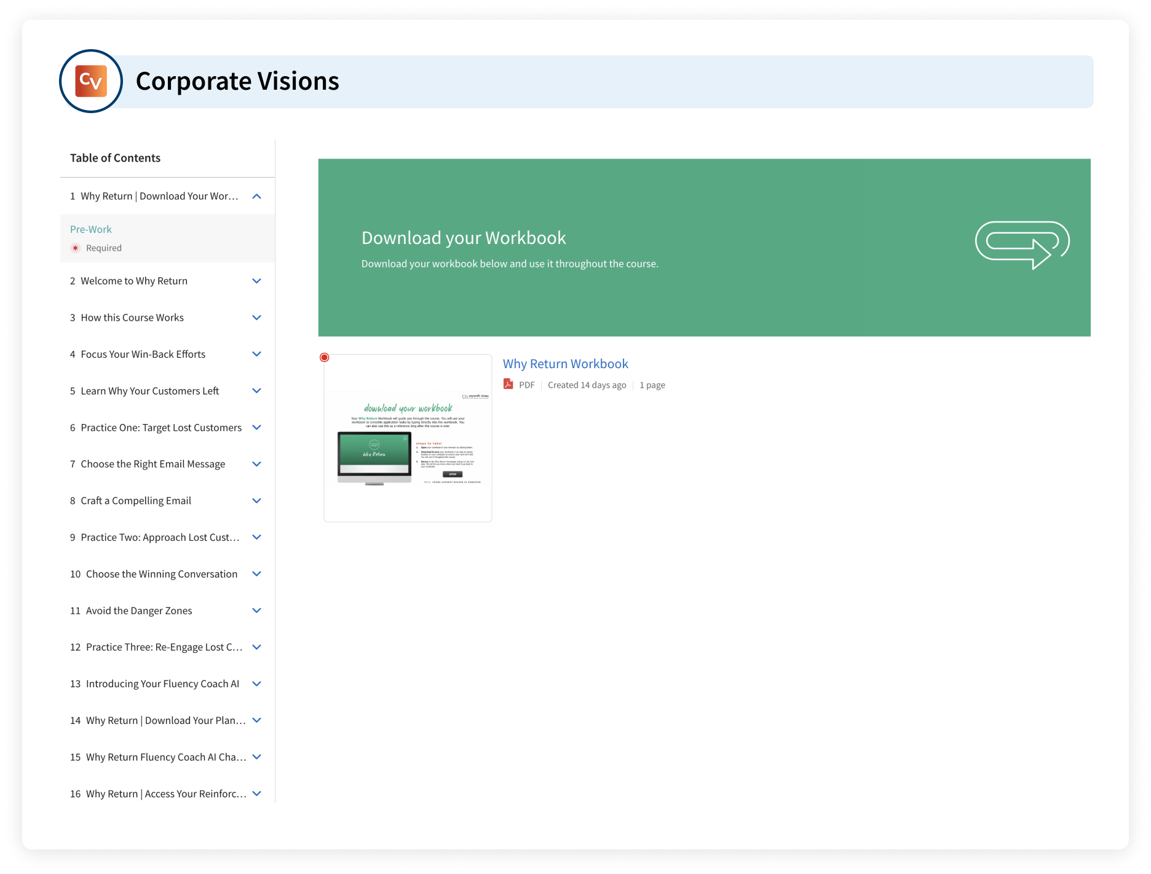Viewport: 1151px width, 874px height.
Task: Expand Avoid the Danger Zones chevron
Action: coord(257,610)
